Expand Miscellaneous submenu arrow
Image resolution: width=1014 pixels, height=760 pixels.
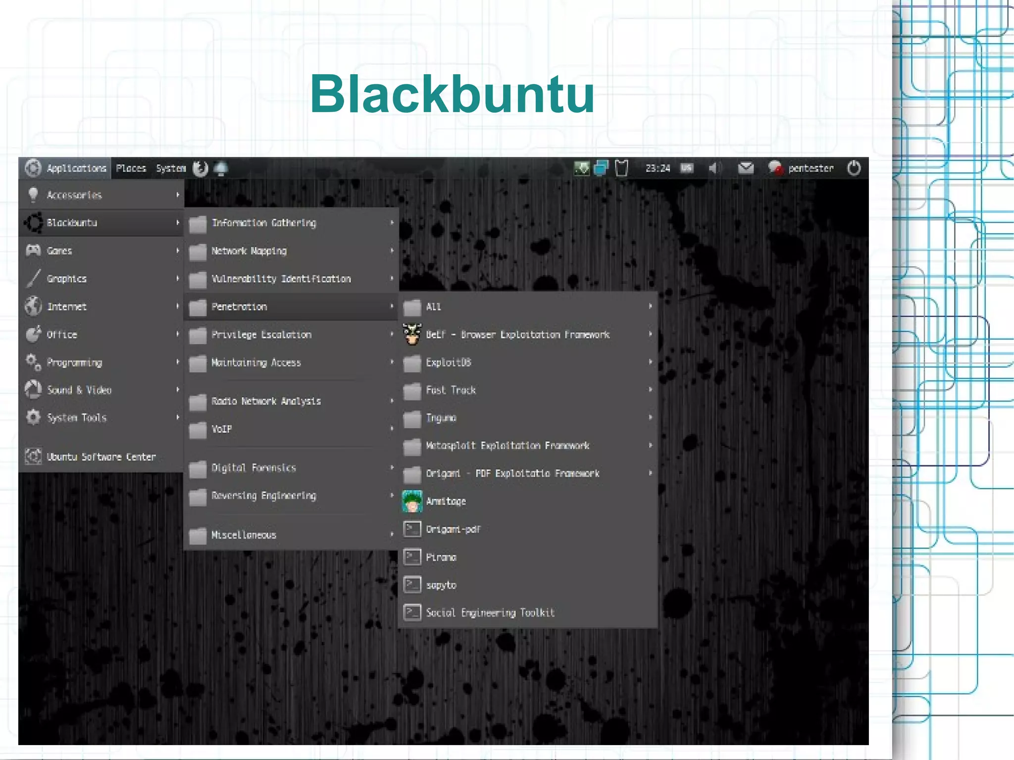pos(392,534)
